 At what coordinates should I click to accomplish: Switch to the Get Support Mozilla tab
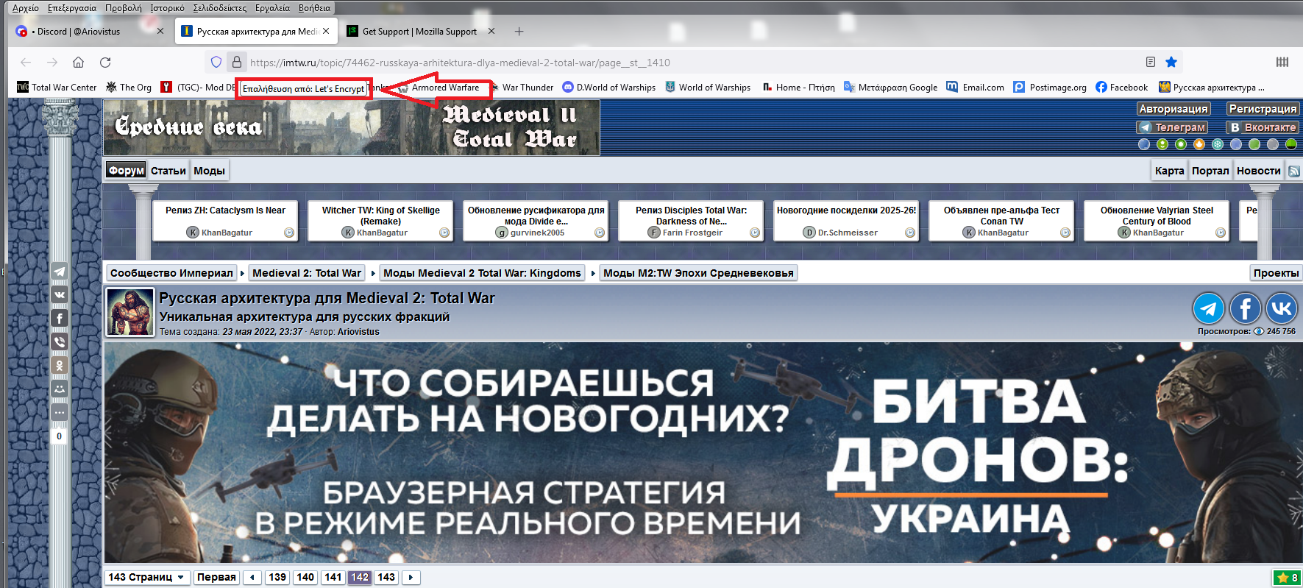[x=419, y=32]
